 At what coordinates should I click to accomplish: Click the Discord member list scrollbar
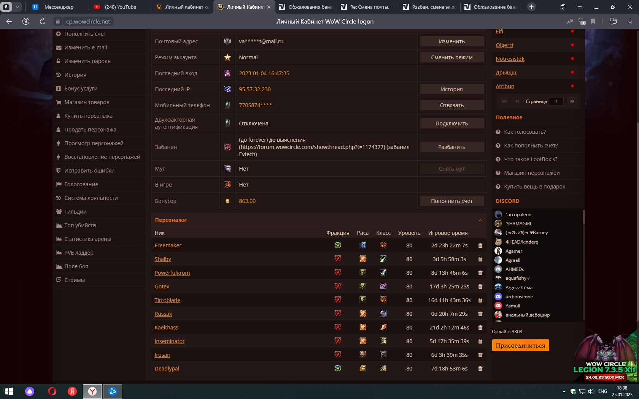[x=583, y=217]
